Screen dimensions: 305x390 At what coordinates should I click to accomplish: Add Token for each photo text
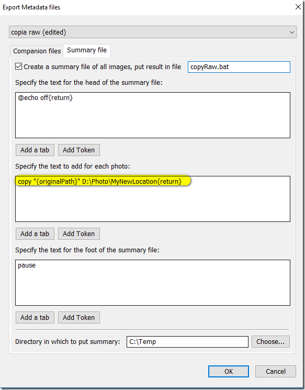[x=79, y=234]
